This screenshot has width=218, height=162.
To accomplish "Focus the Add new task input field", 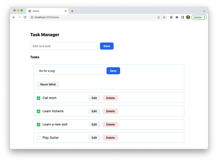I will [64, 46].
